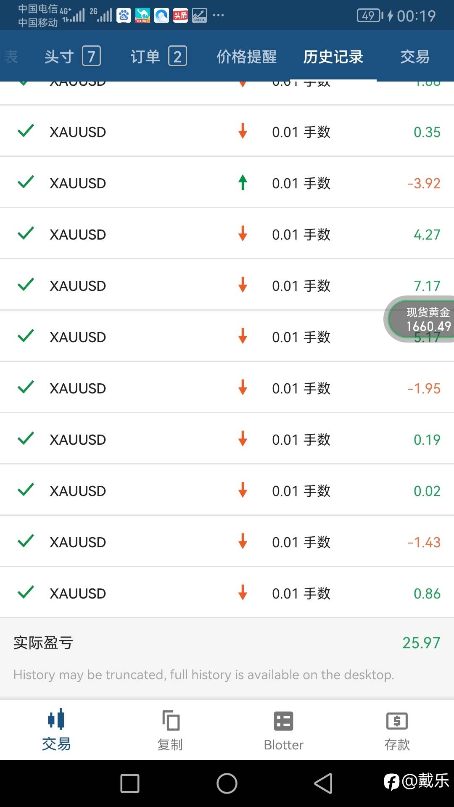The image size is (454, 807).
Task: Switch to the 头寸 tab
Action: [x=72, y=56]
